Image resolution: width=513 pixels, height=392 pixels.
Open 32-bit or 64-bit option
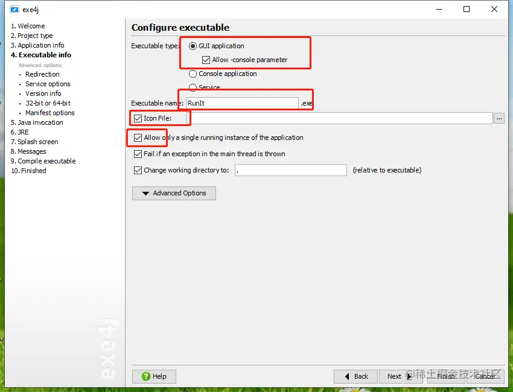(x=48, y=103)
